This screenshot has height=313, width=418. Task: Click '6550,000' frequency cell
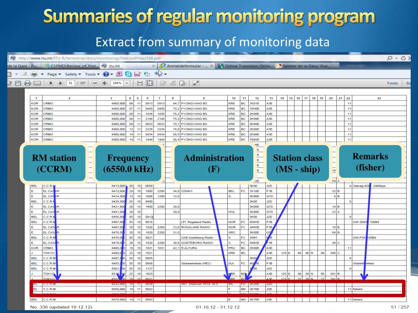coord(118,289)
